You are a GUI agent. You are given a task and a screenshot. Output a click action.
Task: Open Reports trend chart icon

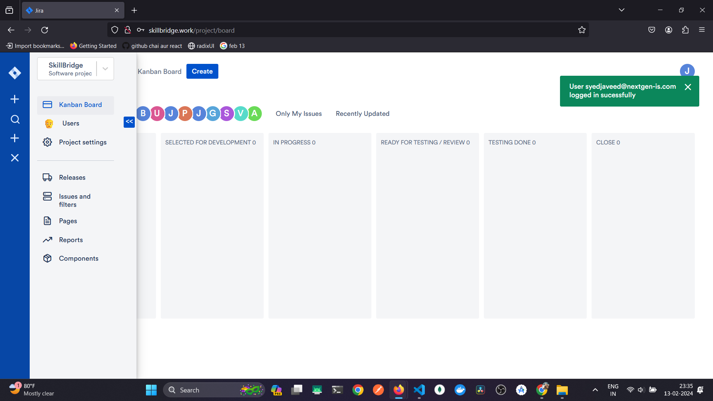click(x=47, y=240)
